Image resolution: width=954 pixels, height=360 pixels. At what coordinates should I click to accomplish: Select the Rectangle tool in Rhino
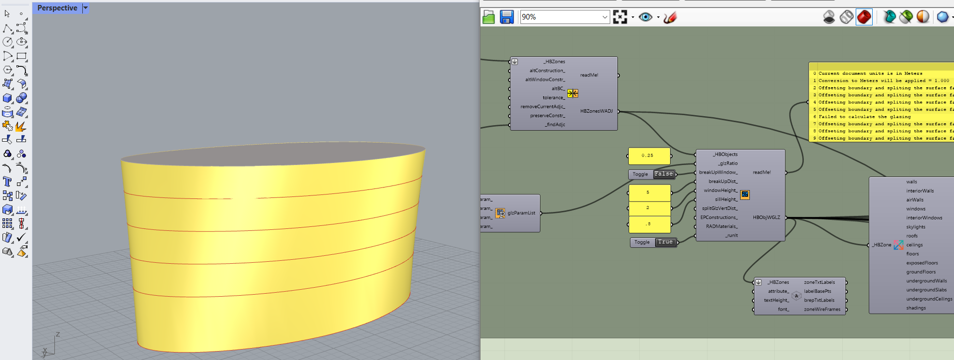(21, 56)
